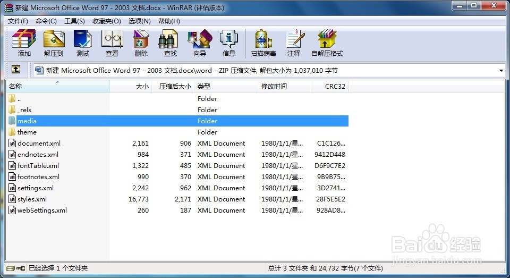
Task: Open the Favorites (收藏夹) menu
Action: point(107,21)
